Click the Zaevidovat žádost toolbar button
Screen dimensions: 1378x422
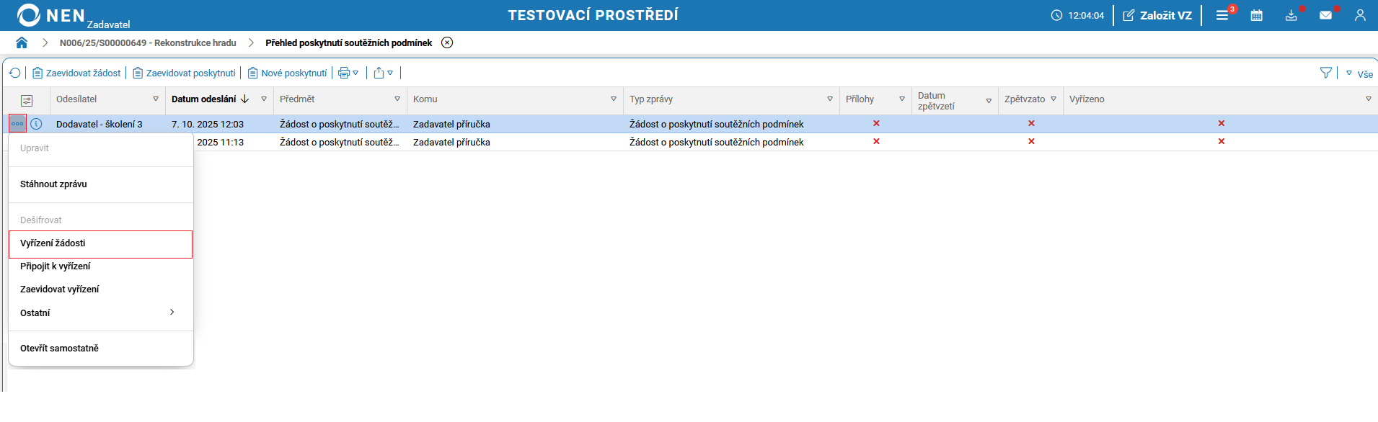(x=76, y=73)
